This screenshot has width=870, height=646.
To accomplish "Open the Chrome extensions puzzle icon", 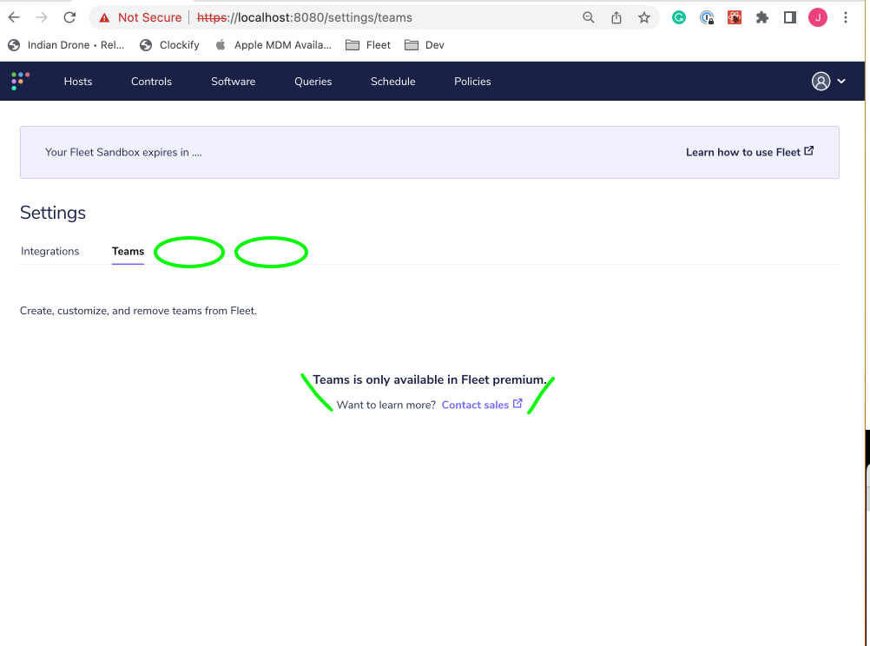I will coord(761,16).
